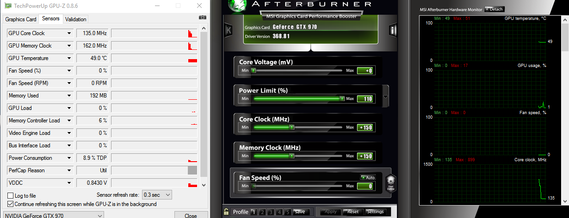Click the 135.0 MHz core clock value
The height and width of the screenshot is (218, 569).
(x=93, y=33)
